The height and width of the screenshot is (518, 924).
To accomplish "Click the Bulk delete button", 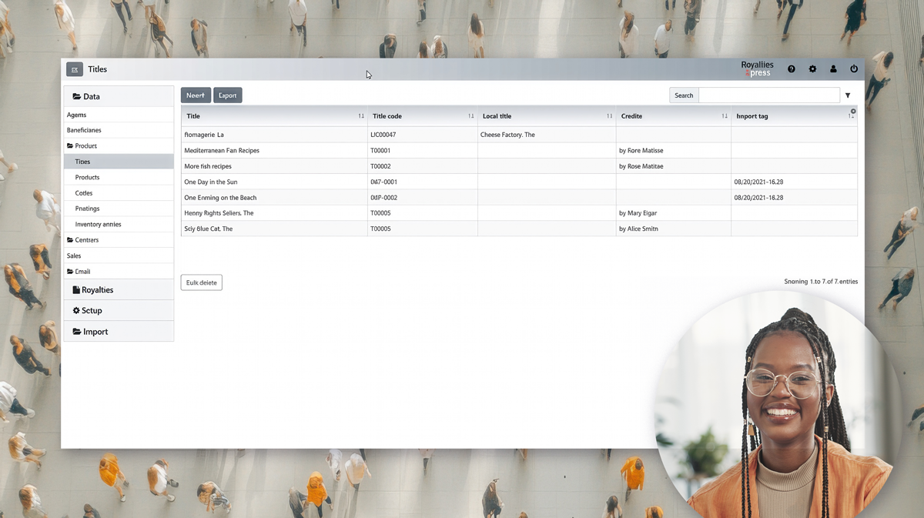I will click(202, 282).
